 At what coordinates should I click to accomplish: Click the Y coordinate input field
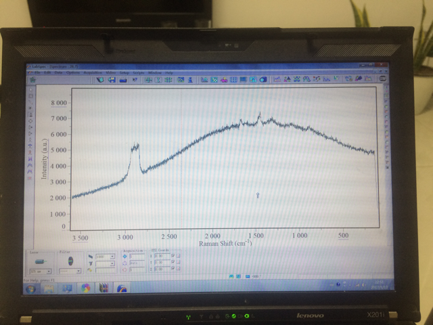(162, 262)
